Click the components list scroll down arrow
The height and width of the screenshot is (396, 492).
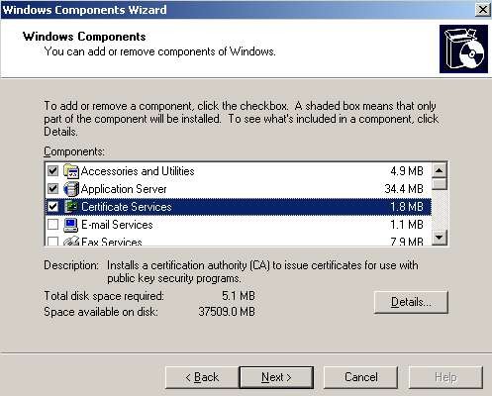[440, 237]
